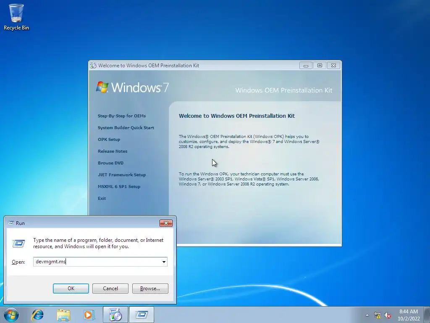Open Step-By-Step for OEMs link
The height and width of the screenshot is (323, 430).
tap(122, 116)
